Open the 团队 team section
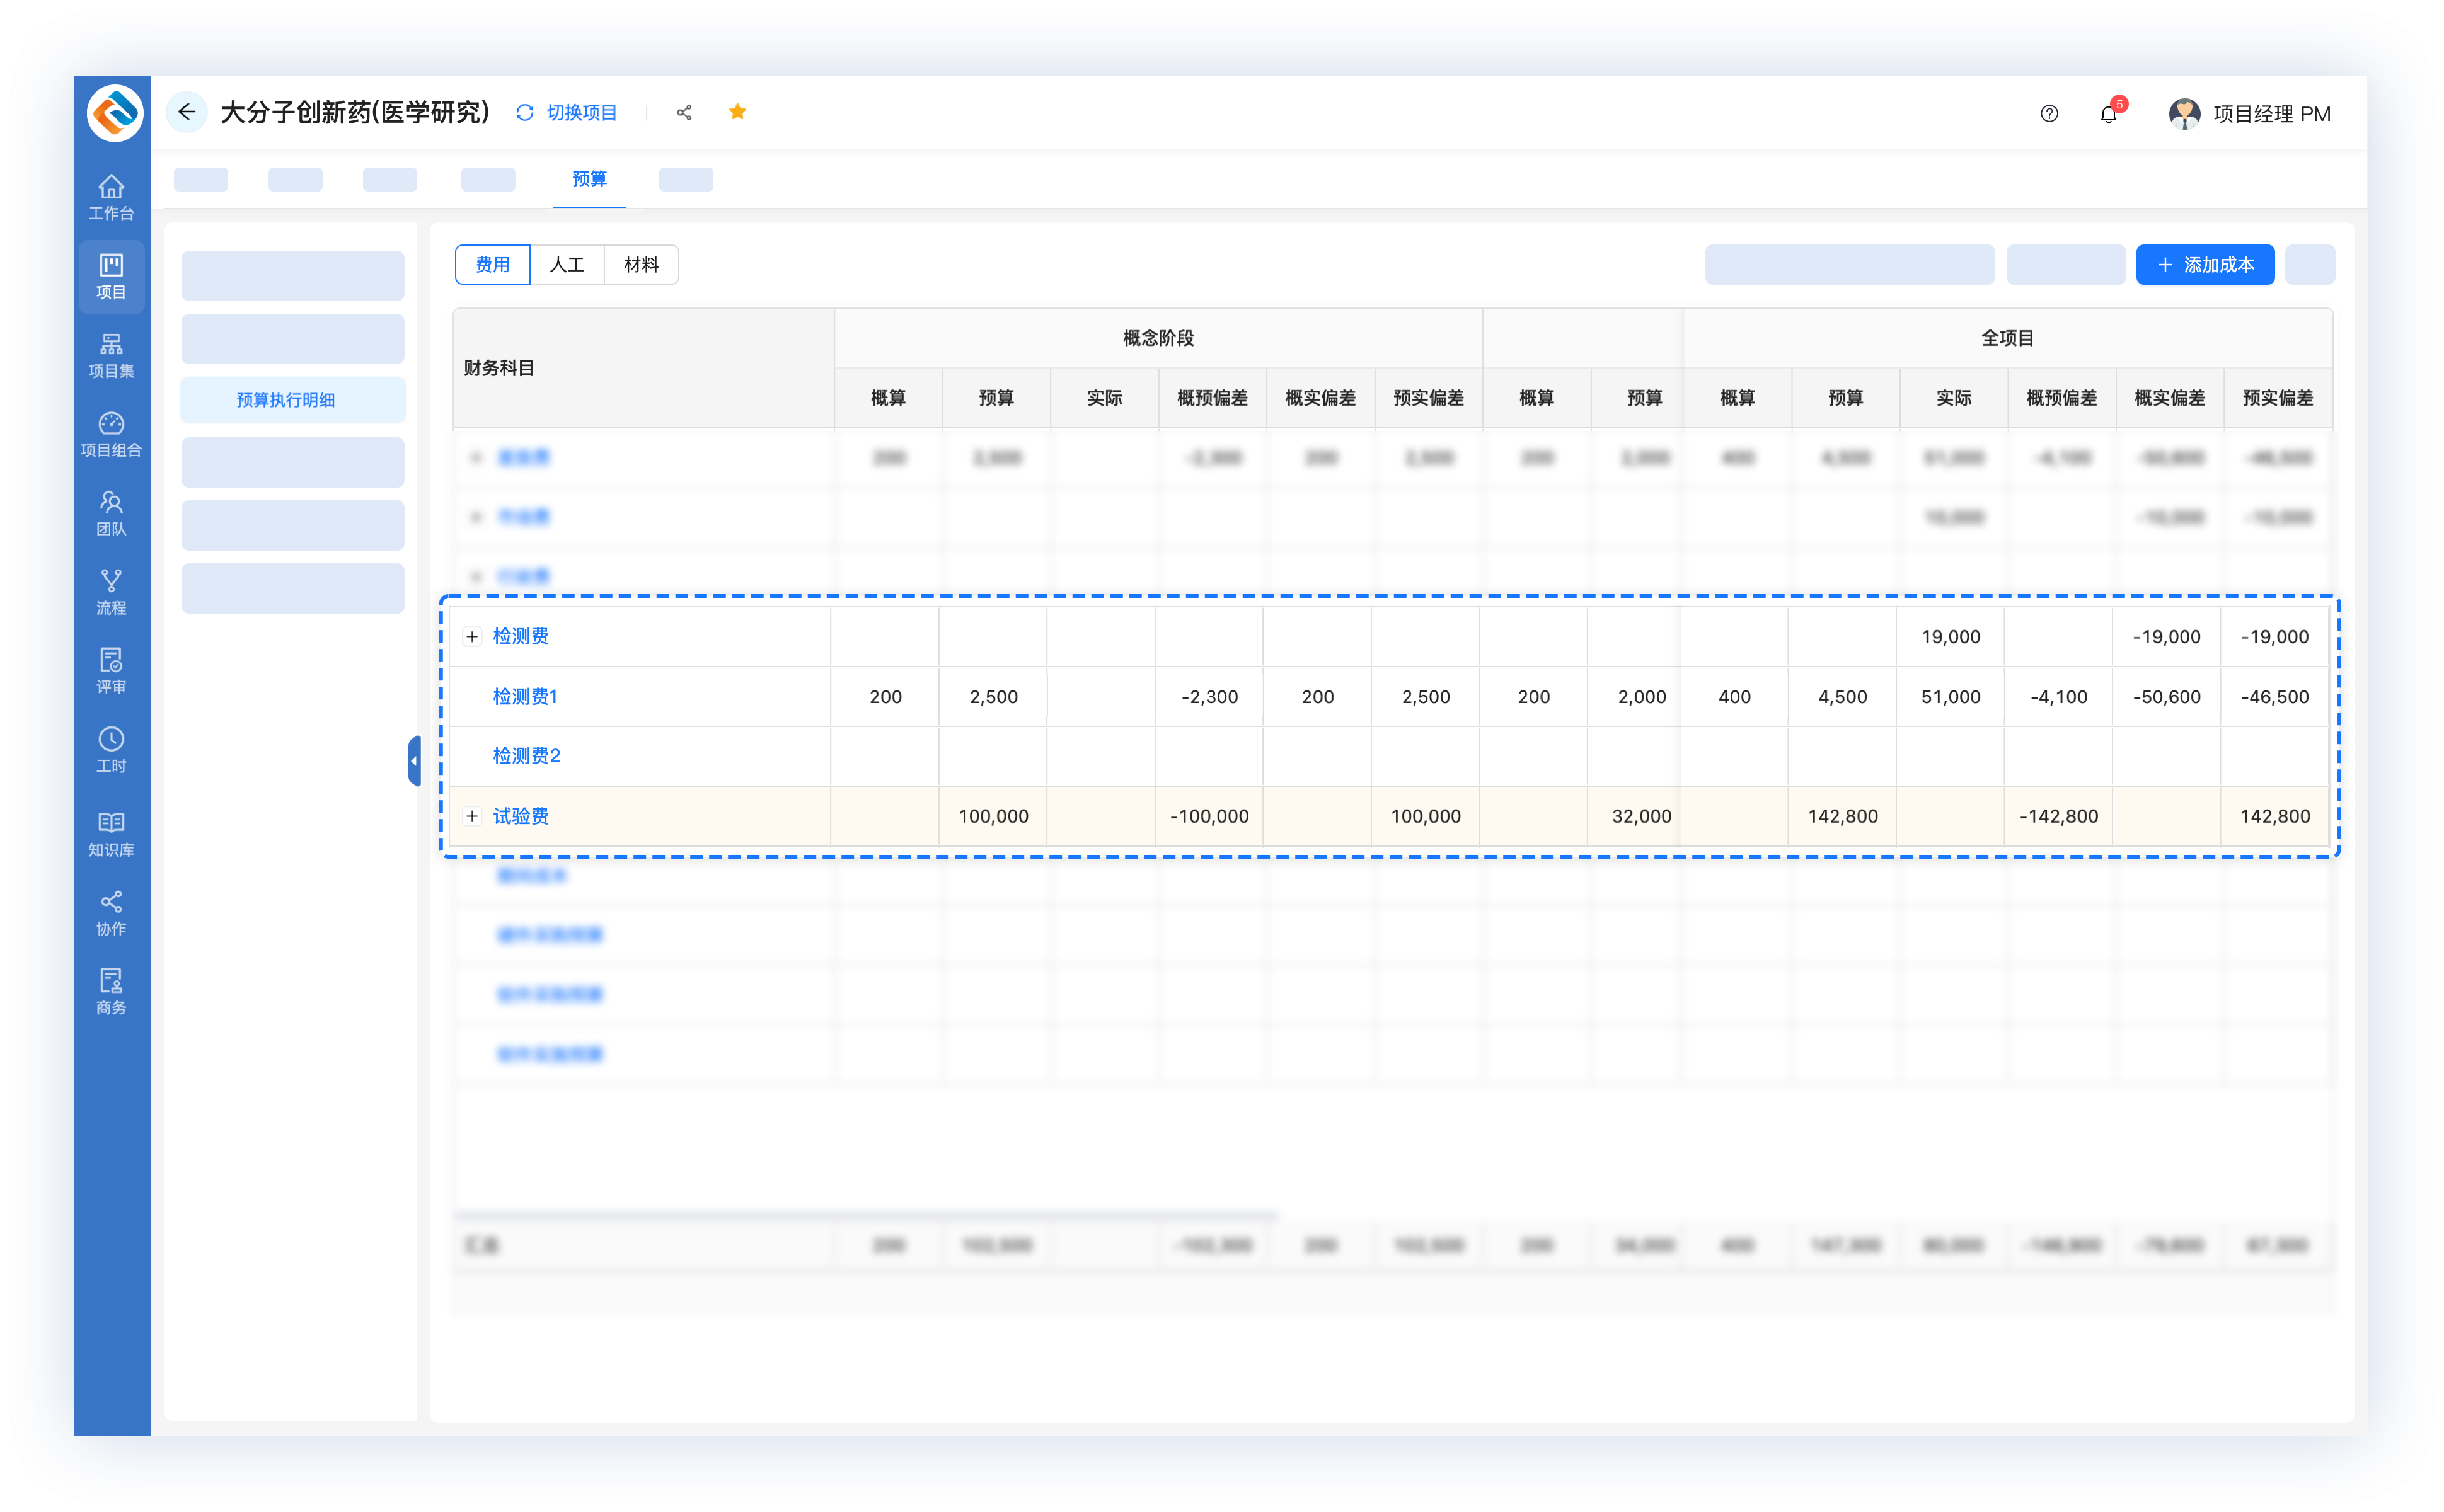This screenshot has width=2444, height=1512. [111, 513]
